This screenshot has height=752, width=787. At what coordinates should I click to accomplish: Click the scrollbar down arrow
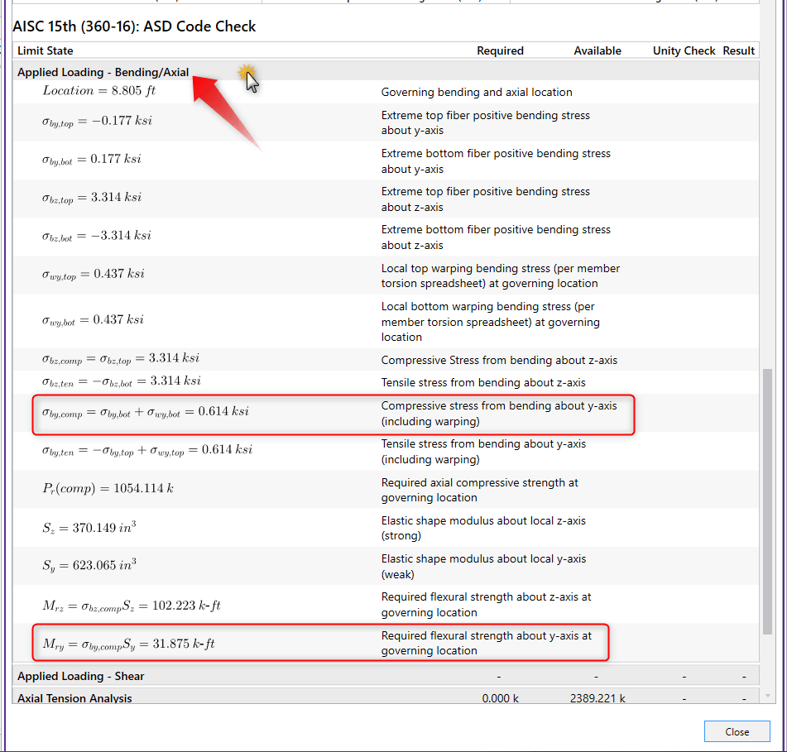pyautogui.click(x=767, y=696)
